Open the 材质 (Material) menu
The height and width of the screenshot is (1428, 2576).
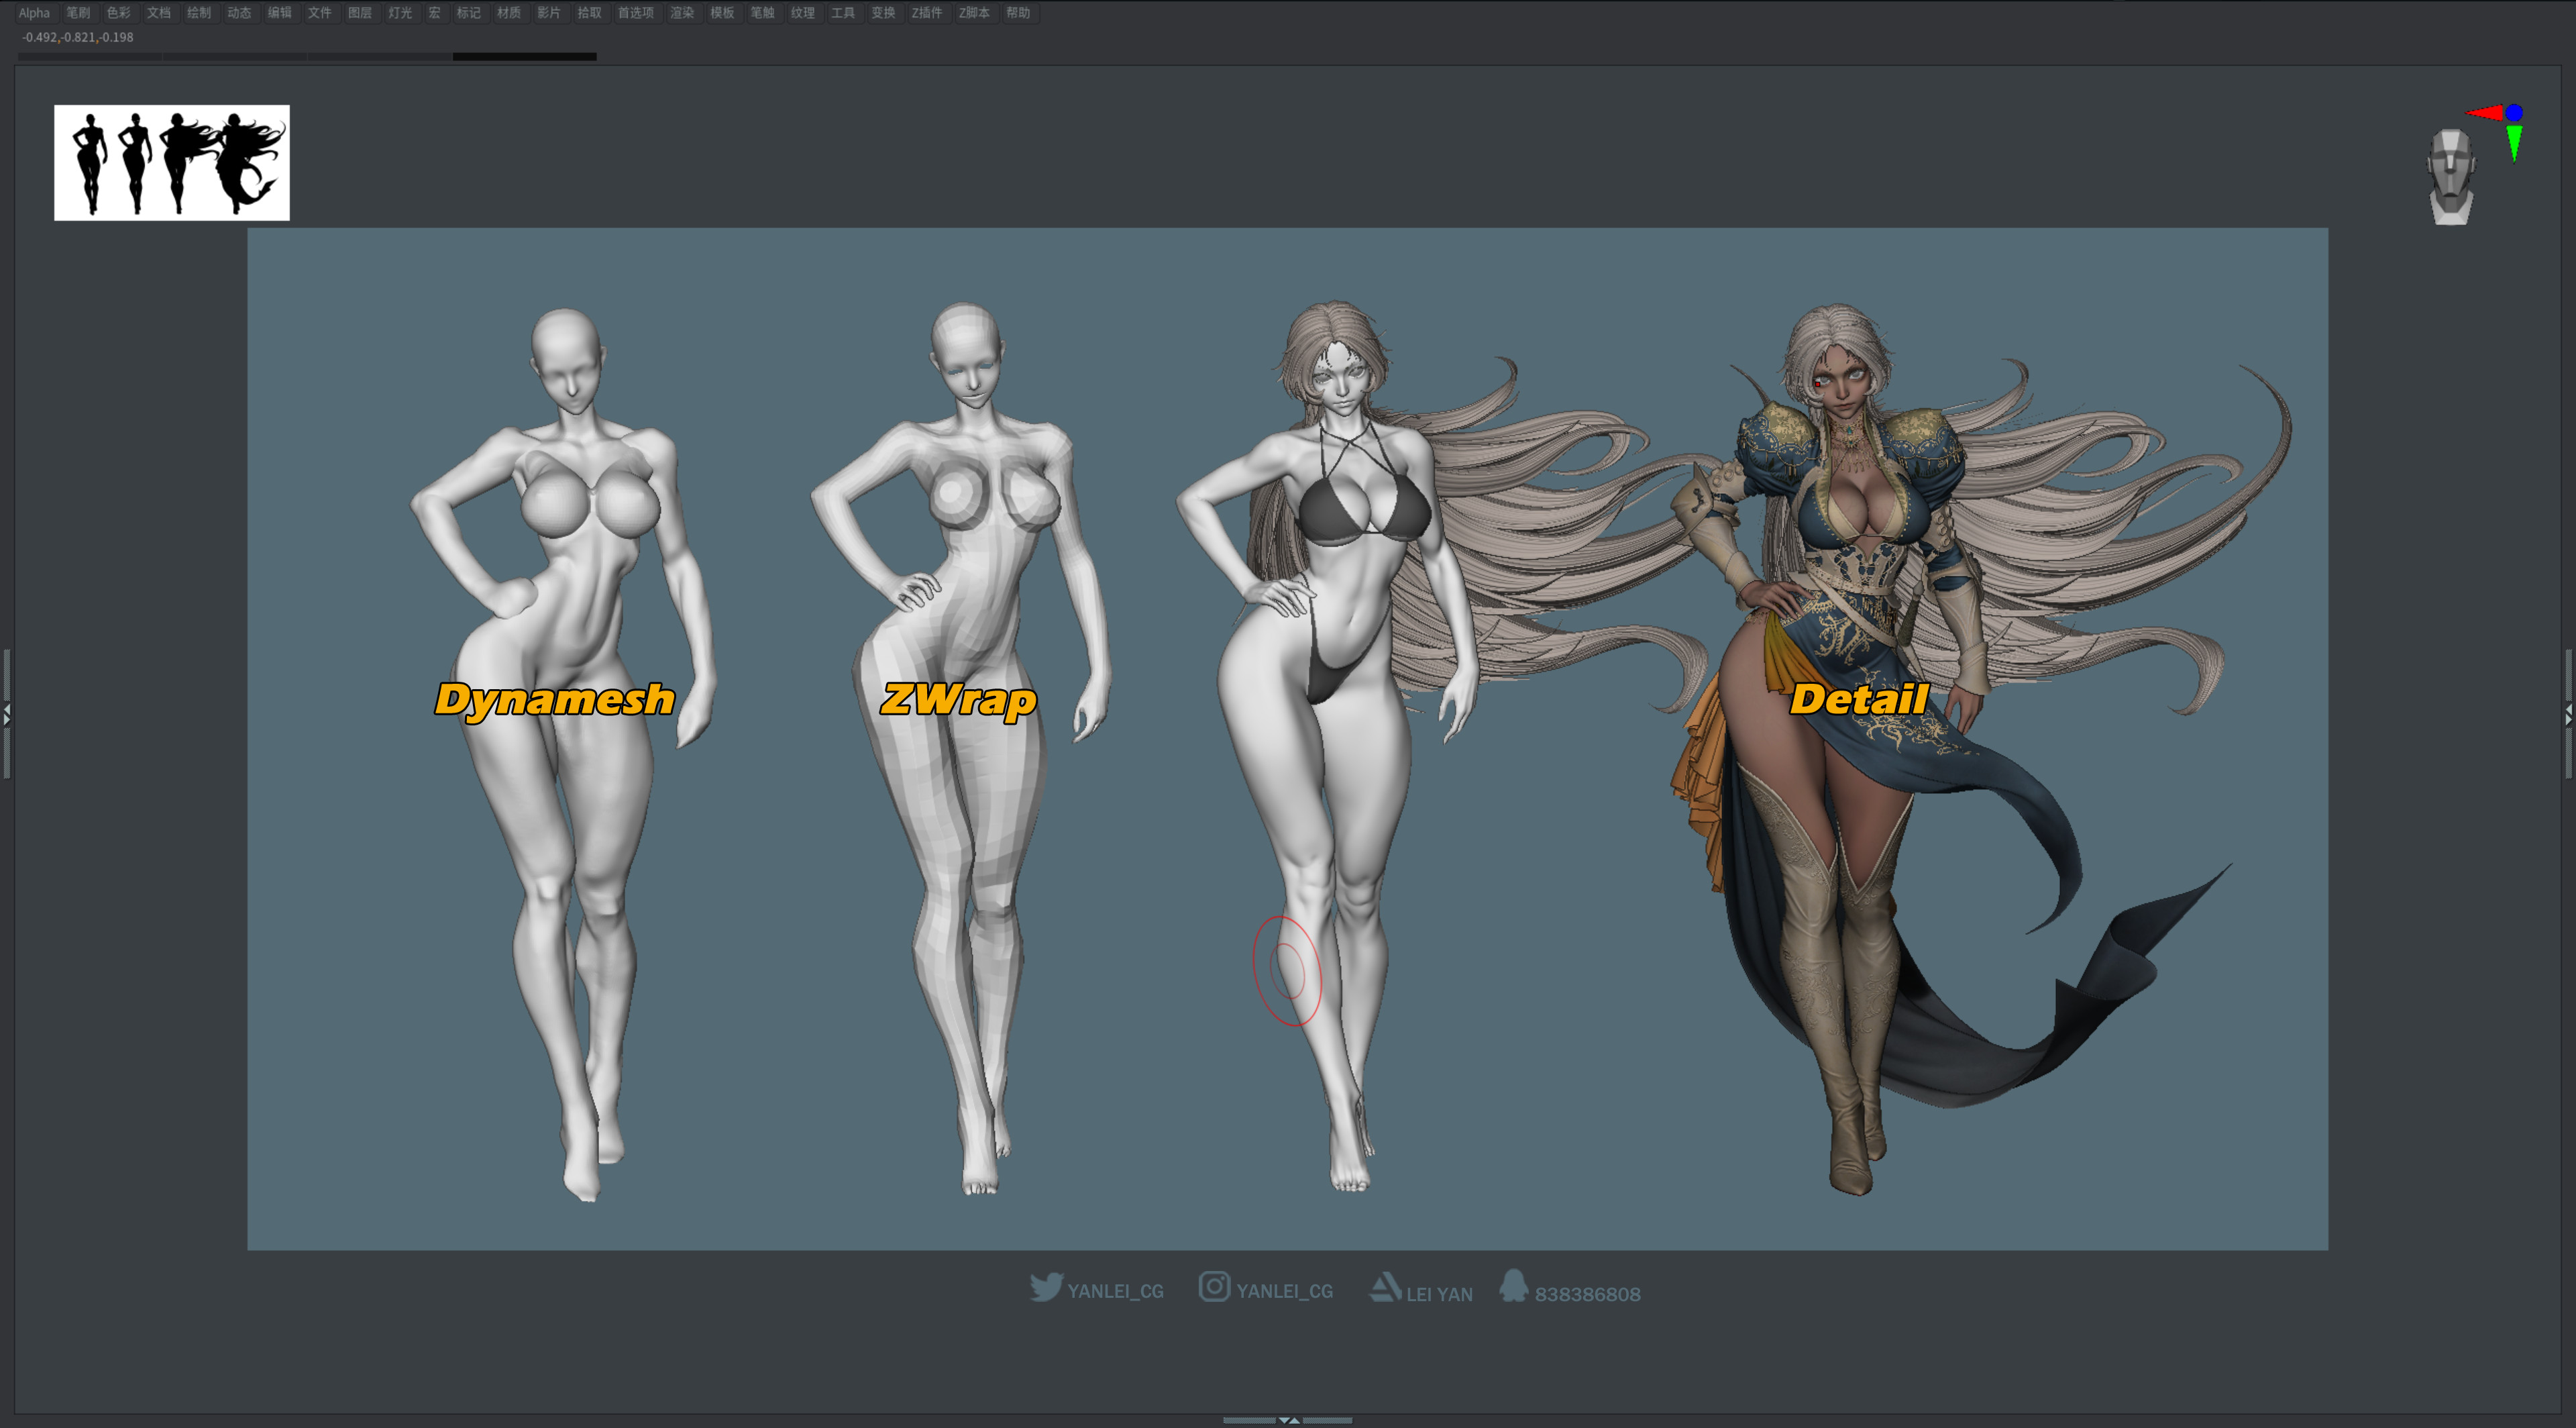click(508, 13)
